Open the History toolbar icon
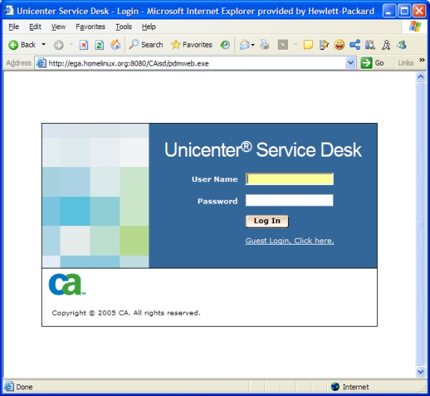Viewport: 430px width, 396px height. point(225,45)
